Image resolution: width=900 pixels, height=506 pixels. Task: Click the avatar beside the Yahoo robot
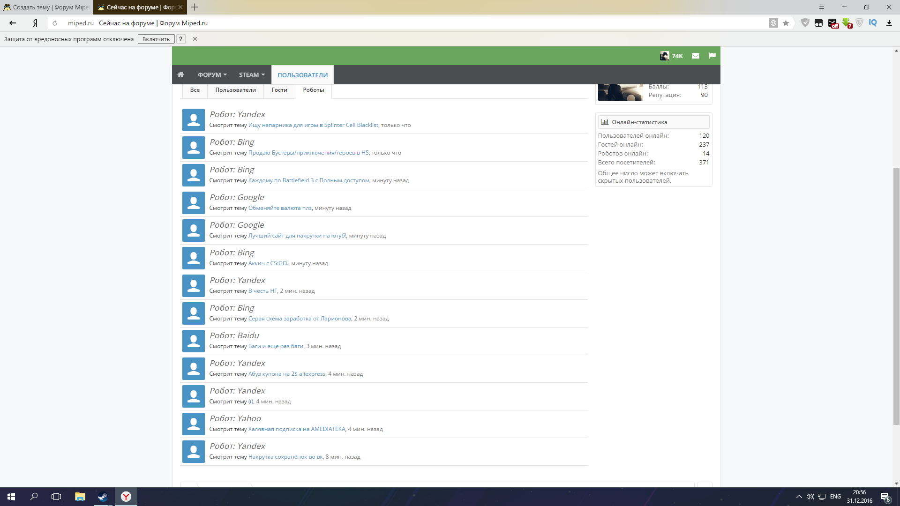click(194, 424)
